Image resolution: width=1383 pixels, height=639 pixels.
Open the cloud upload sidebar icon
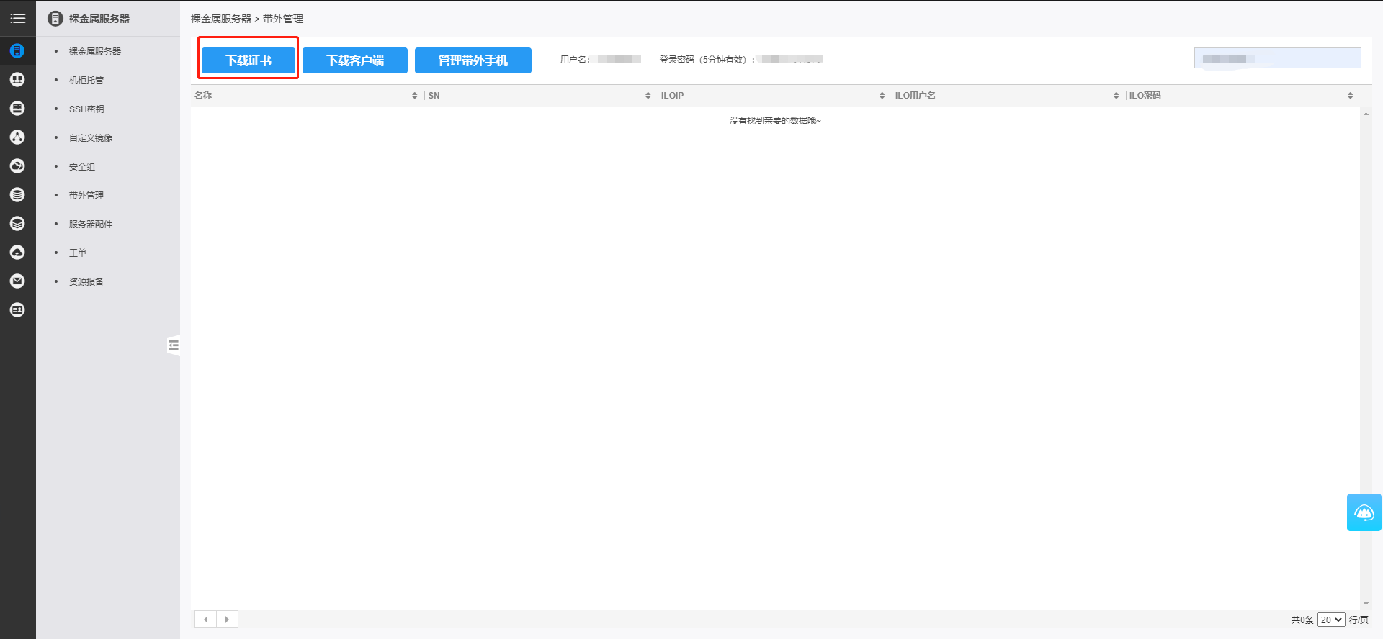(x=17, y=253)
